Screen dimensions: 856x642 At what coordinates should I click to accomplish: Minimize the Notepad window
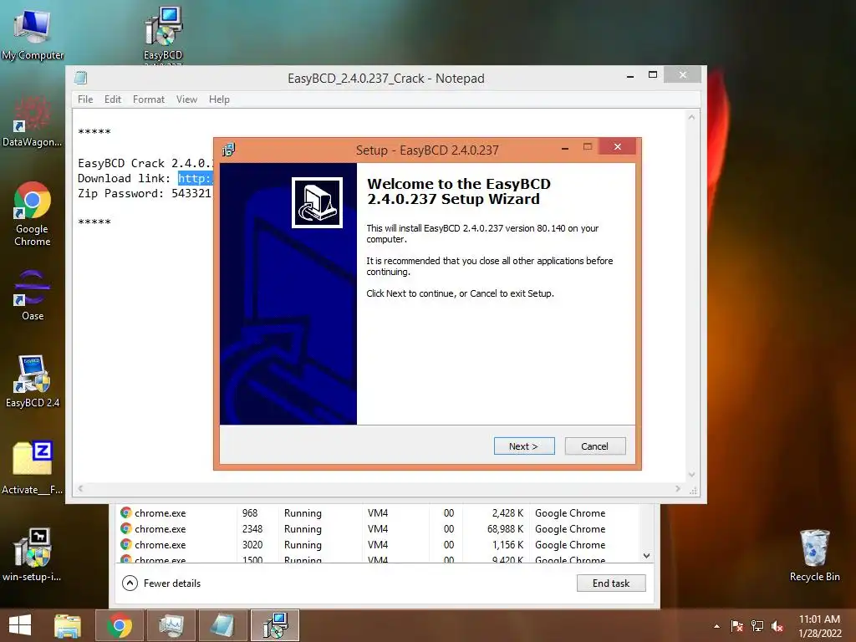click(x=630, y=75)
